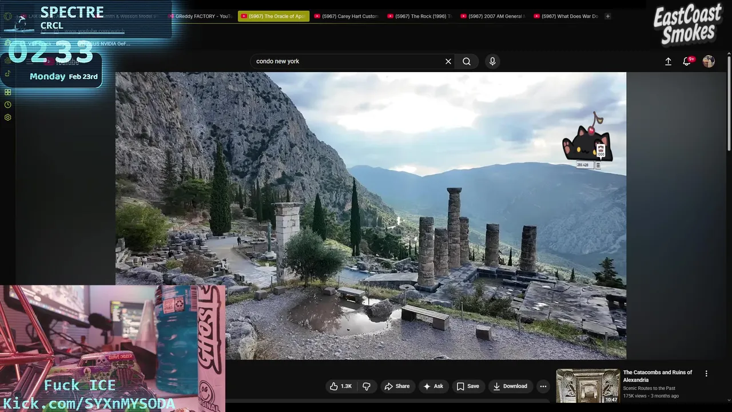
Task: Open the upload/create icon in YouTube header
Action: tap(668, 61)
